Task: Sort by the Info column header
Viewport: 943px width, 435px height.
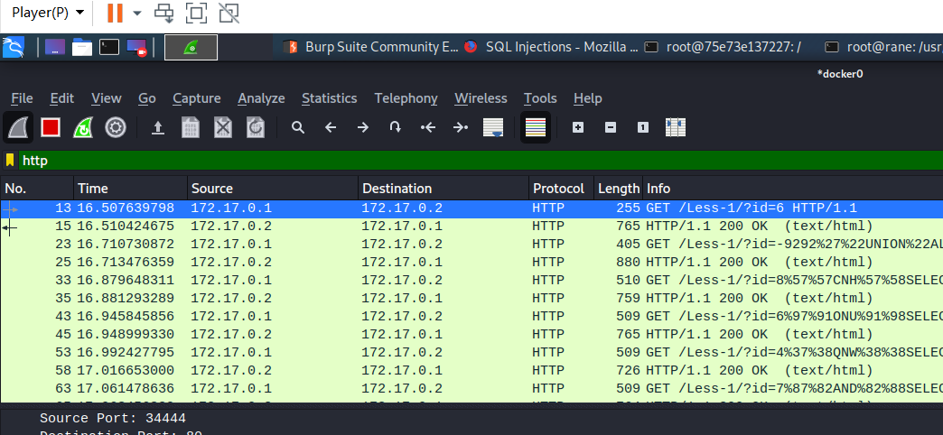Action: click(793, 189)
